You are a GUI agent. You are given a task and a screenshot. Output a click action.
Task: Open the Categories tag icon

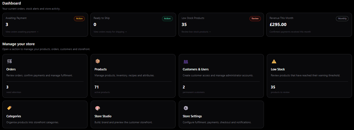[9, 108]
